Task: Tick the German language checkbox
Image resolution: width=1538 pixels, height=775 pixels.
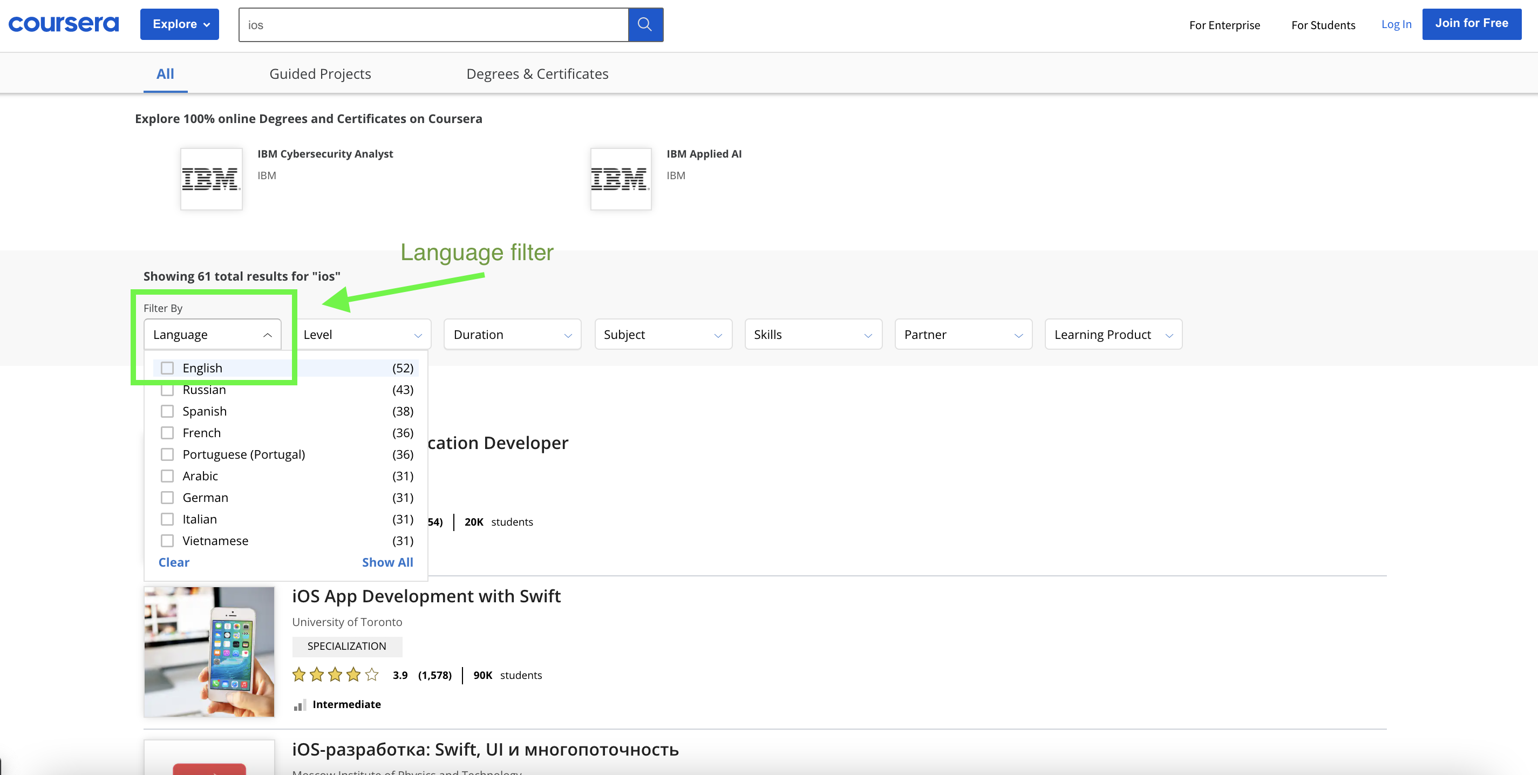Action: pos(167,498)
